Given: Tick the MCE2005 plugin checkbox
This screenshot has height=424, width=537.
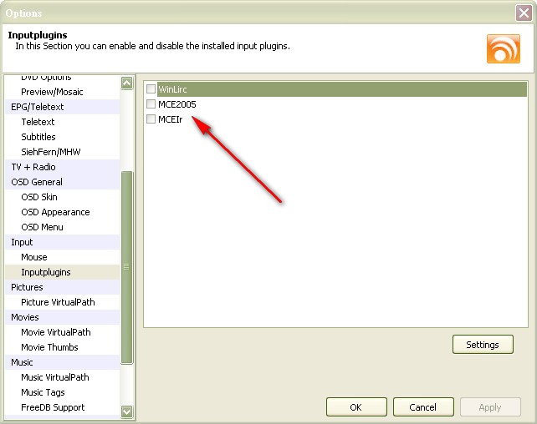Looking at the screenshot, I should 151,104.
